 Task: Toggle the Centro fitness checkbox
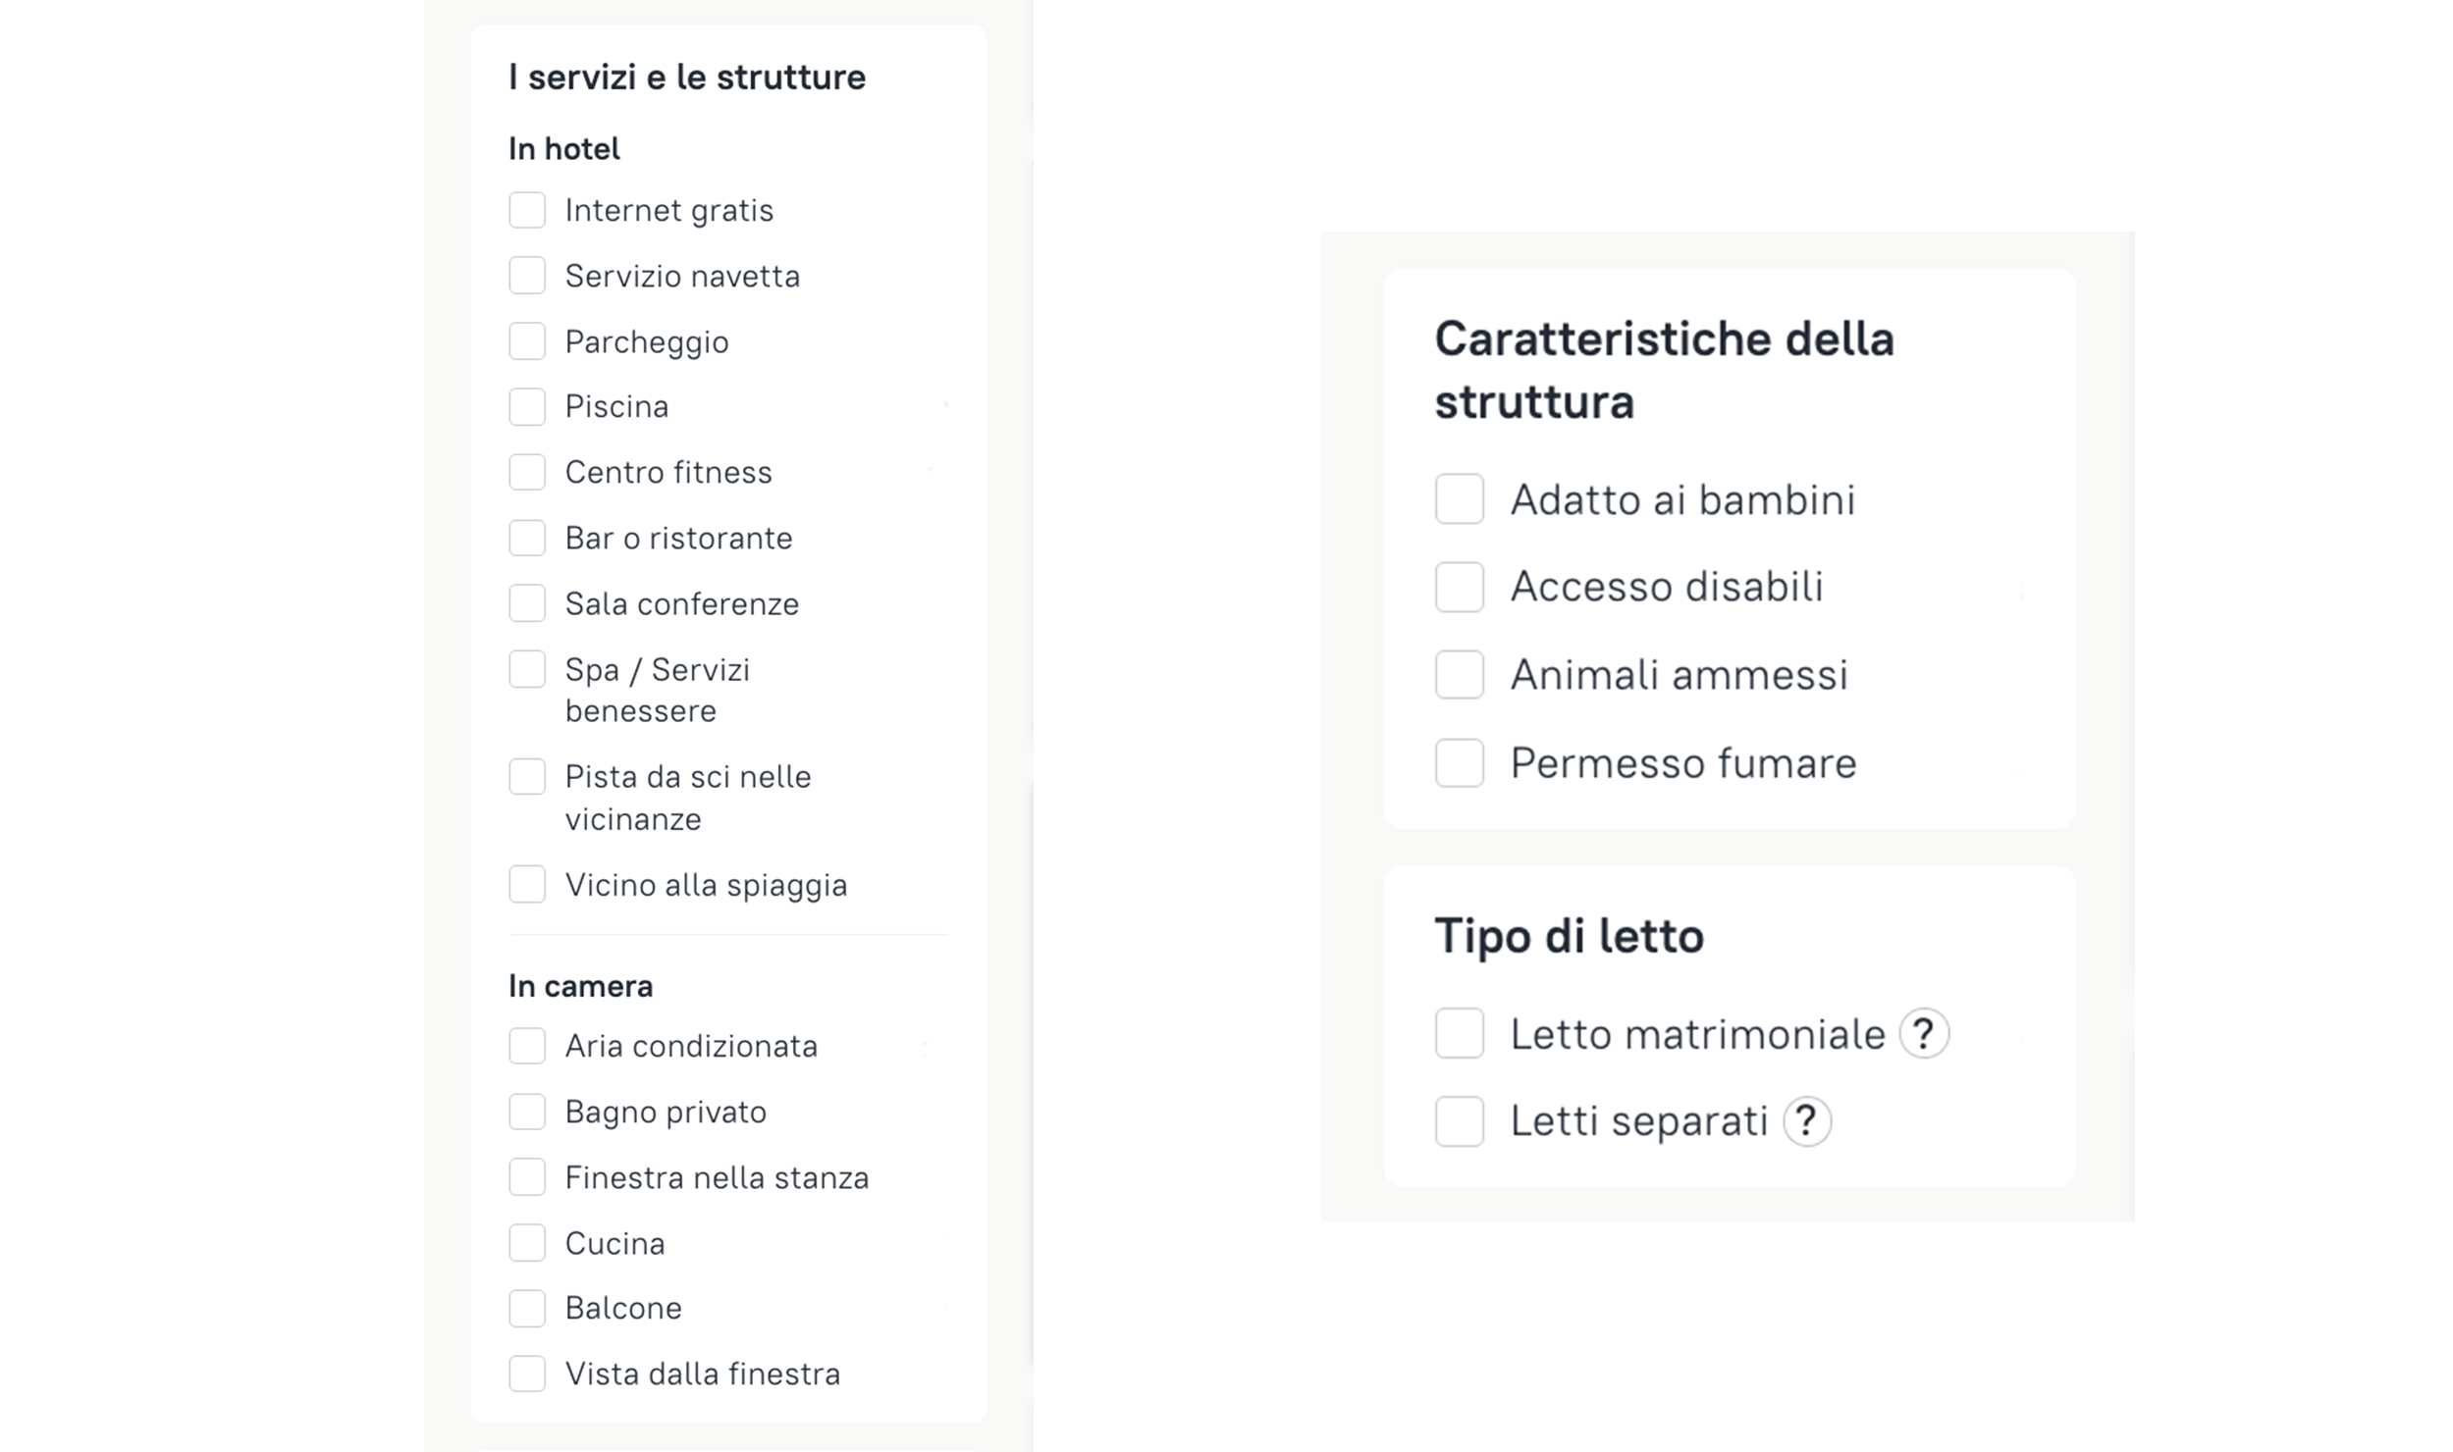pos(527,472)
